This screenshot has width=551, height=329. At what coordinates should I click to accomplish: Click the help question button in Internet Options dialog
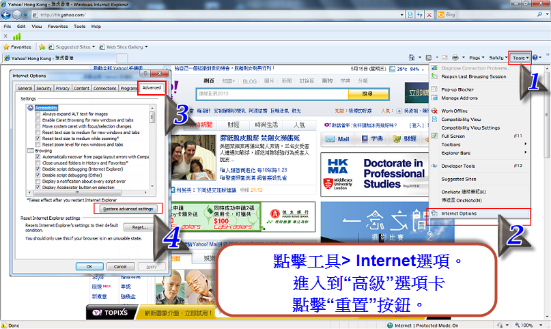pos(145,74)
